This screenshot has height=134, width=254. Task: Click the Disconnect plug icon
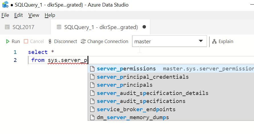point(50,41)
